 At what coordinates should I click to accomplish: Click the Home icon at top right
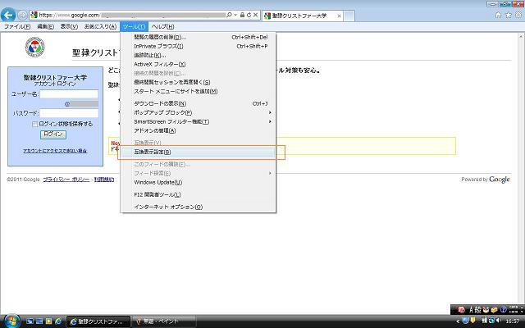coord(498,15)
